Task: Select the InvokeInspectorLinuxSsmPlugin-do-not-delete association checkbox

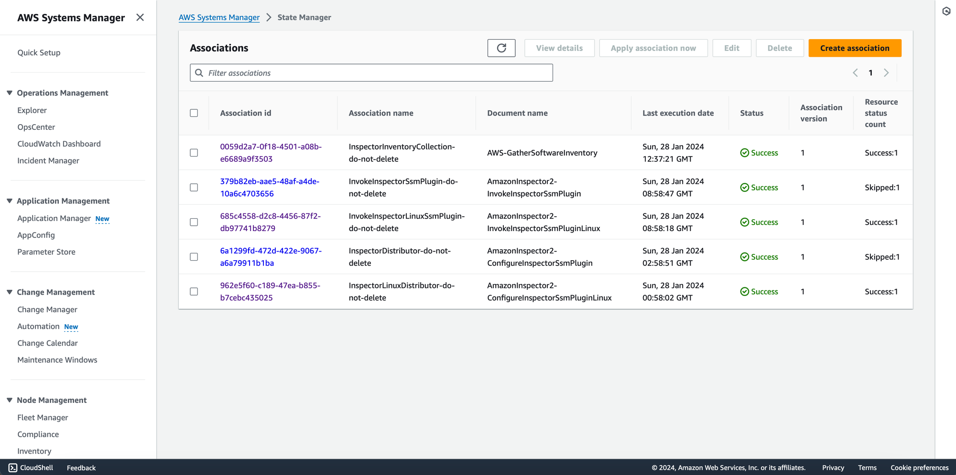Action: click(194, 222)
